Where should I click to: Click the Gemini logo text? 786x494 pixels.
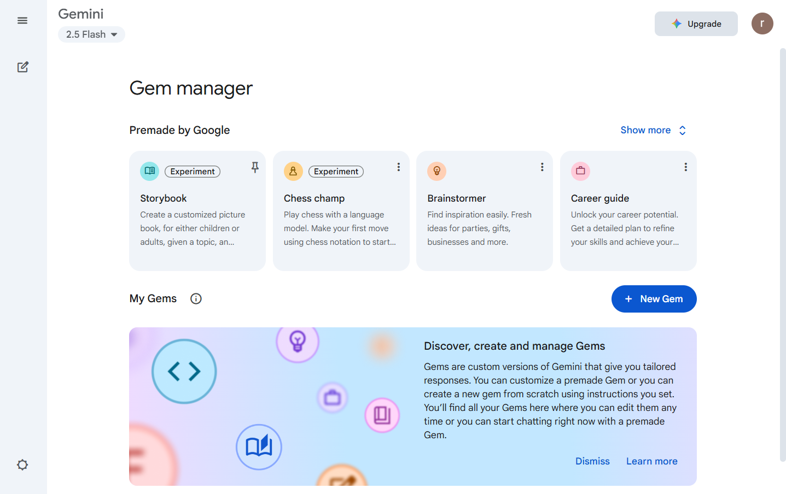click(81, 14)
